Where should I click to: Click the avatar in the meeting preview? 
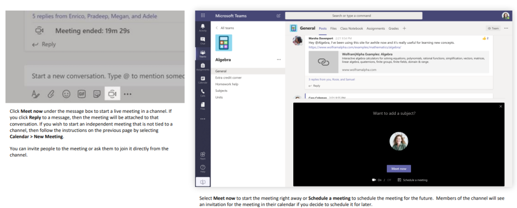[x=399, y=142]
